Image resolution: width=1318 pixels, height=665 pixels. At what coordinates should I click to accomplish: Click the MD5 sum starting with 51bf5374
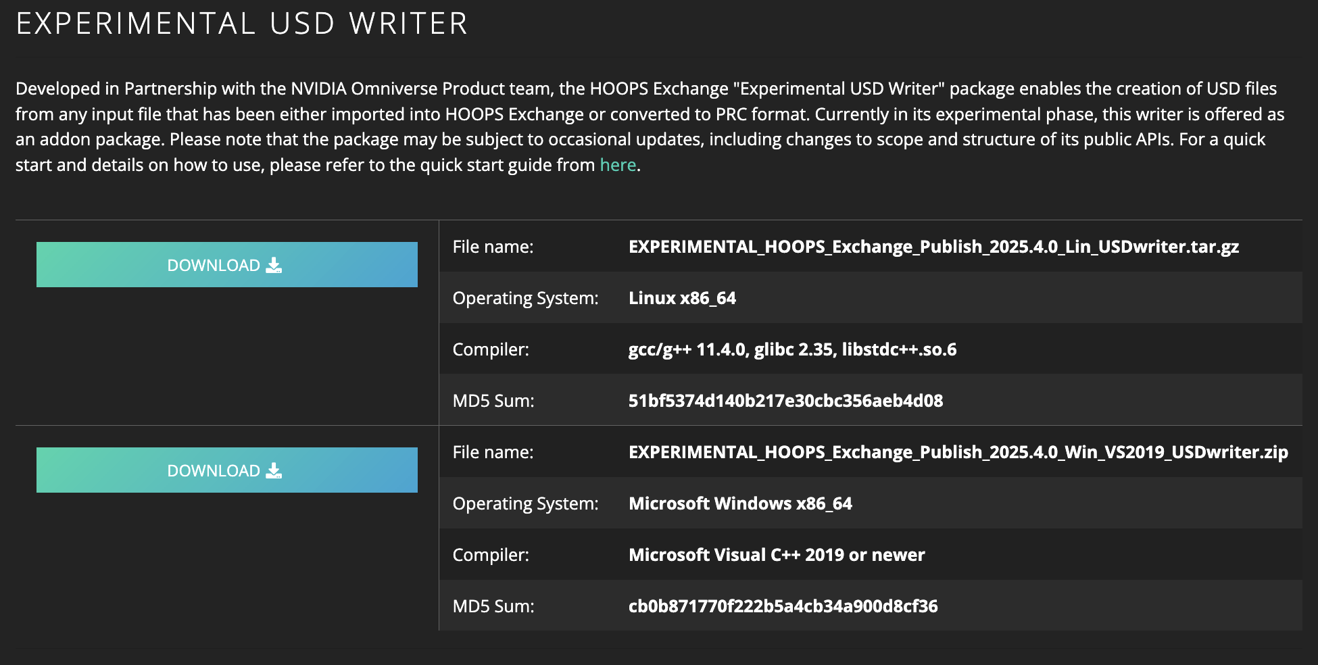[785, 401]
